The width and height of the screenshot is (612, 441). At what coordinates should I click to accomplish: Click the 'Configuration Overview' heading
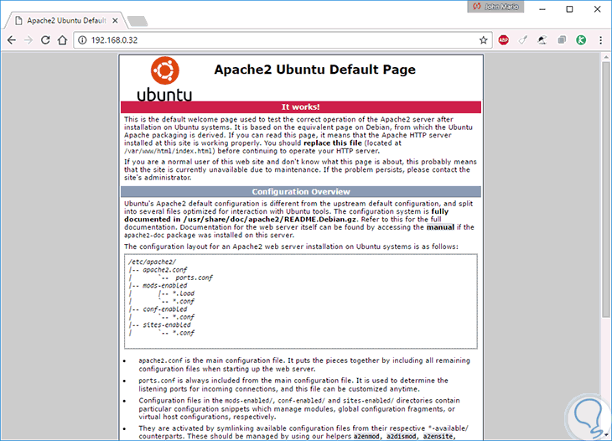(x=301, y=192)
